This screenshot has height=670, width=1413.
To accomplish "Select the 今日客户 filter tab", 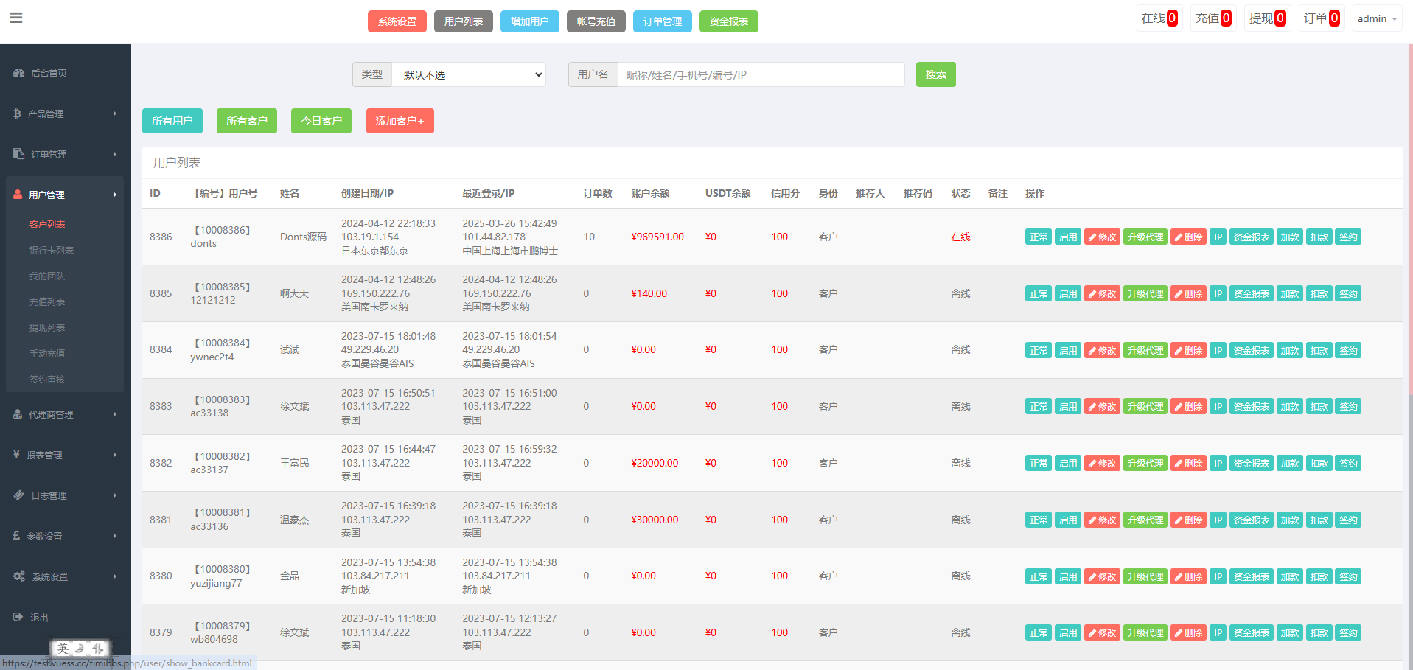I will 321,121.
